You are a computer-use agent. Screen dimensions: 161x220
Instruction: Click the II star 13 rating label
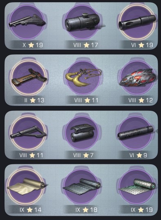click(34, 100)
